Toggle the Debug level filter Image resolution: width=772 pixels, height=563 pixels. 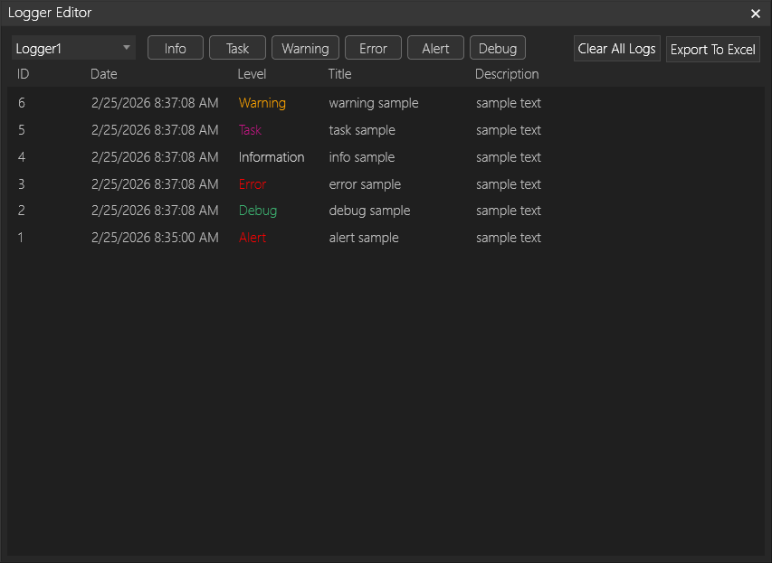(498, 48)
